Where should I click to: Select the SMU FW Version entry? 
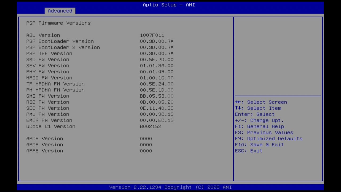47,59
